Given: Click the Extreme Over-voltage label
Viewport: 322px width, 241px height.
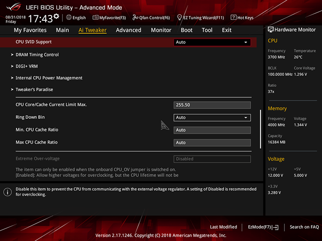Looking at the screenshot, I should point(38,159).
